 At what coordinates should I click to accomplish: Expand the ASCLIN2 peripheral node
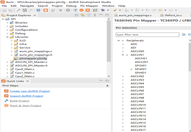[123, 76]
